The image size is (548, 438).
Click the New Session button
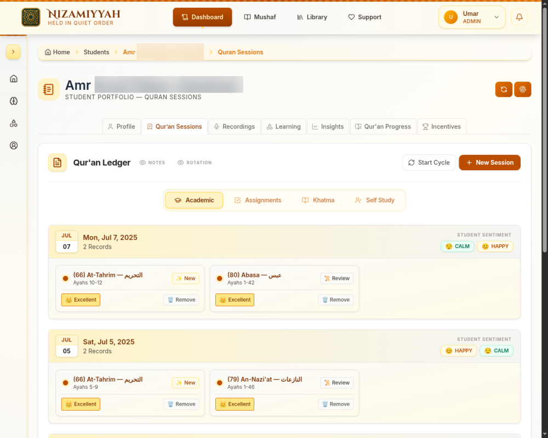point(489,163)
